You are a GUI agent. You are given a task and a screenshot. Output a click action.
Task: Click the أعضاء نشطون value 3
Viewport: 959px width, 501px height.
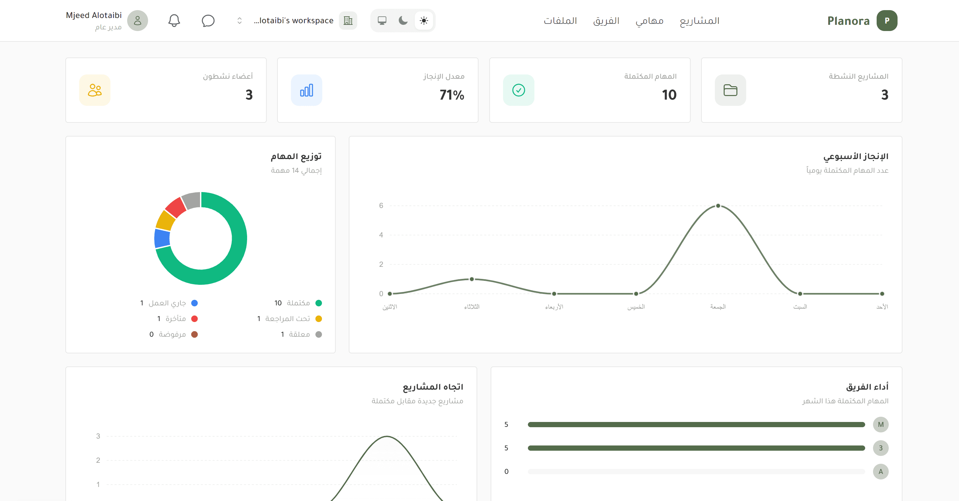(x=249, y=95)
